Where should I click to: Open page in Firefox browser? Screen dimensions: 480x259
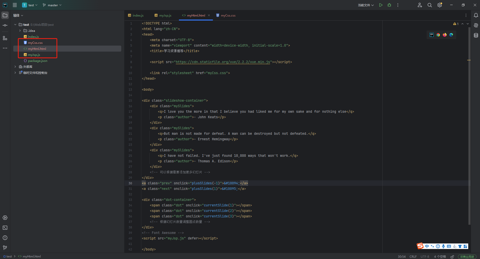[x=445, y=35]
